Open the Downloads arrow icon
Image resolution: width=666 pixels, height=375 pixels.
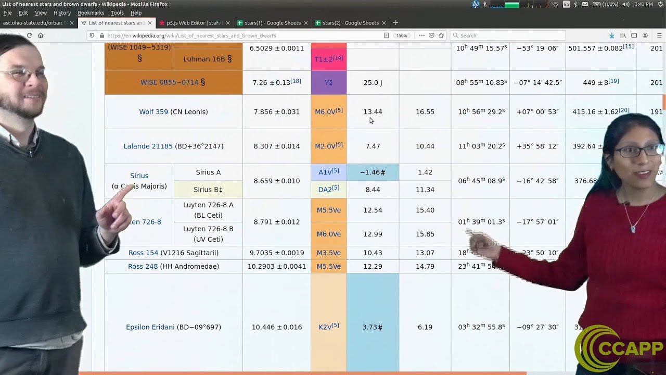click(612, 35)
